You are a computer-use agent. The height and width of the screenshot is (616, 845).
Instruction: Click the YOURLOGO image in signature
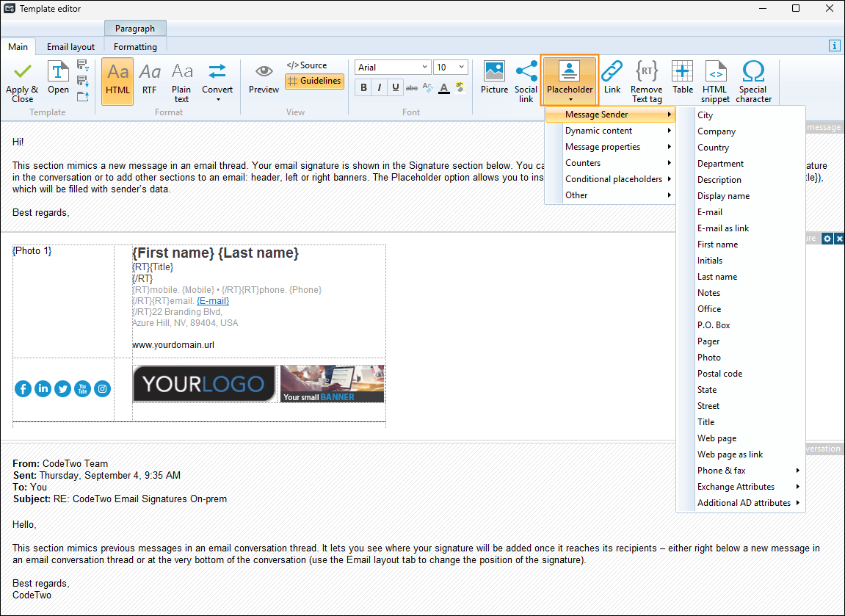[x=203, y=384]
